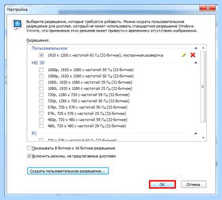Click the scroll up arrow of the list
The height and width of the screenshot is (200, 222).
[x=203, y=48]
